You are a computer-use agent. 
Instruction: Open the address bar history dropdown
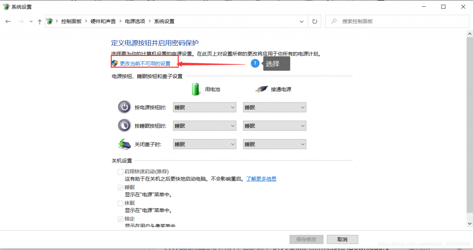pyautogui.click(x=302, y=21)
